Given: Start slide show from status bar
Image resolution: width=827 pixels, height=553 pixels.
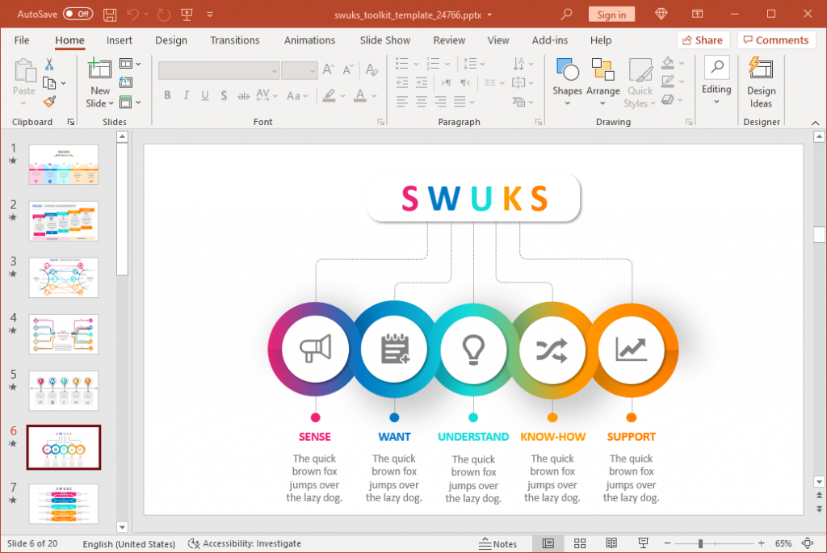Looking at the screenshot, I should pyautogui.click(x=643, y=543).
